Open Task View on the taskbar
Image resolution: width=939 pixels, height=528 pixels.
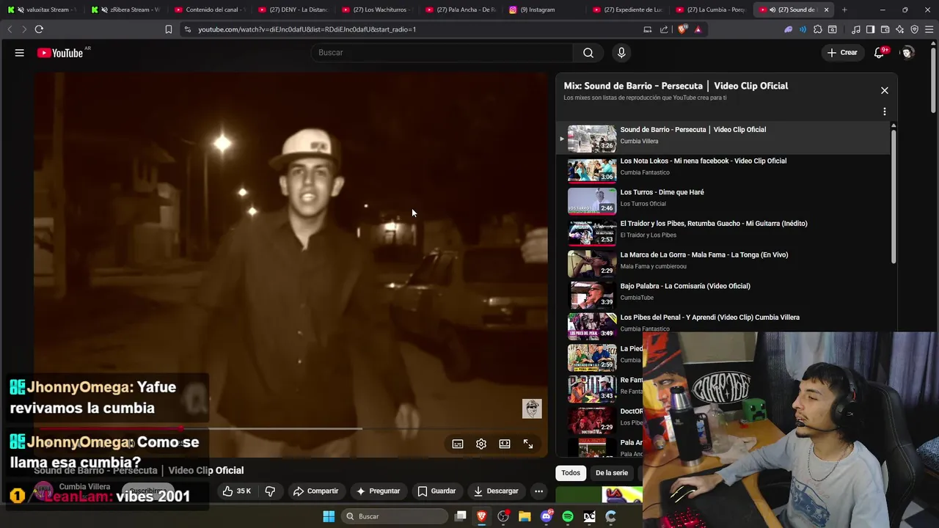461,516
